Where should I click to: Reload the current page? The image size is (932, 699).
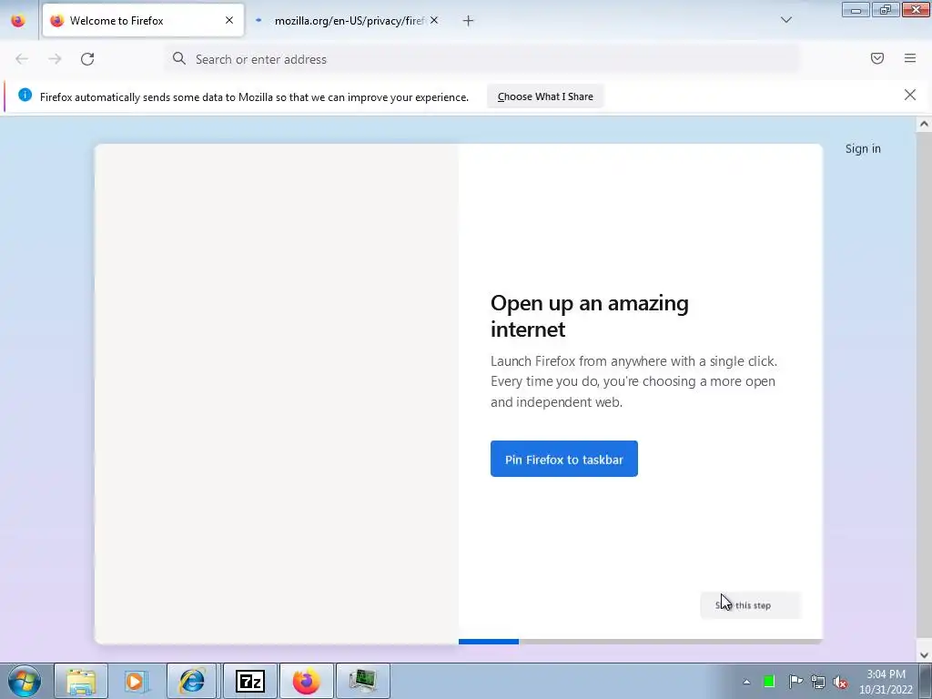click(x=87, y=59)
